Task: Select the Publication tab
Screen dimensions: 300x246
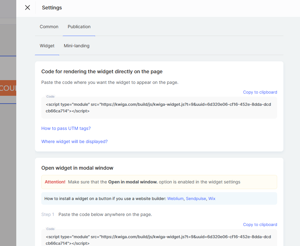Action: [x=79, y=27]
